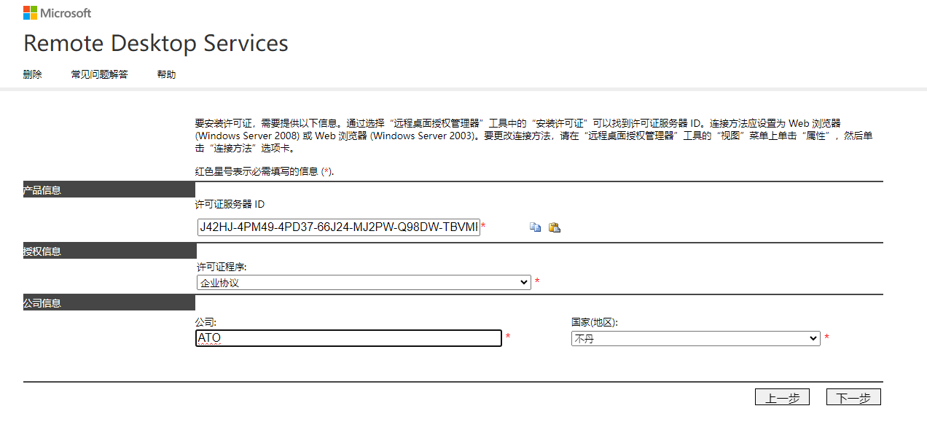Click the Remote Desktop Services heading
The height and width of the screenshot is (438, 927).
[x=156, y=44]
